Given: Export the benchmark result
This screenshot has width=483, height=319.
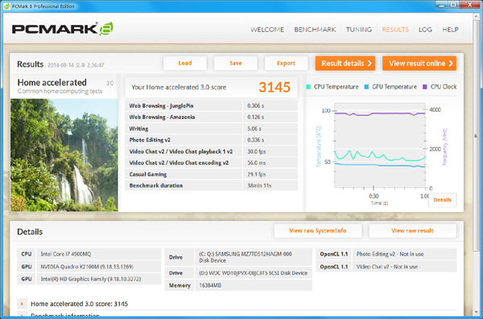Looking at the screenshot, I should tap(286, 63).
